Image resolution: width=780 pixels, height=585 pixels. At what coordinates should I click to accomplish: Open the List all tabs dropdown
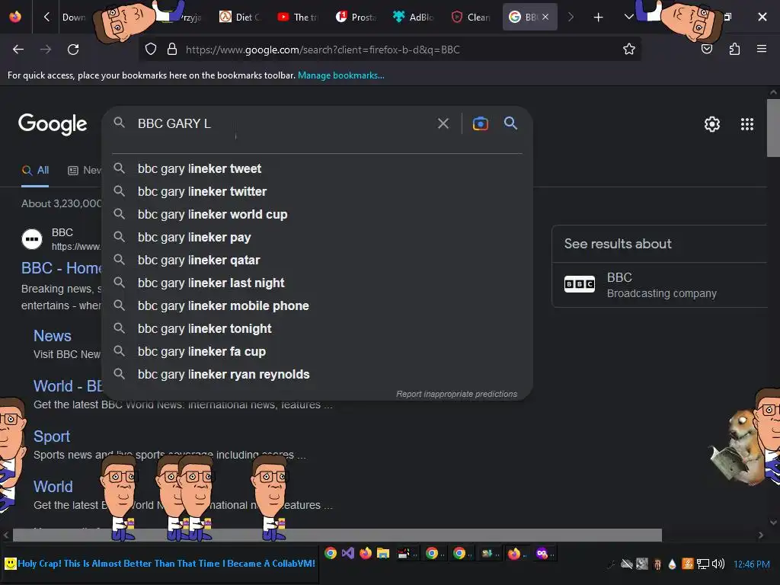coord(628,17)
